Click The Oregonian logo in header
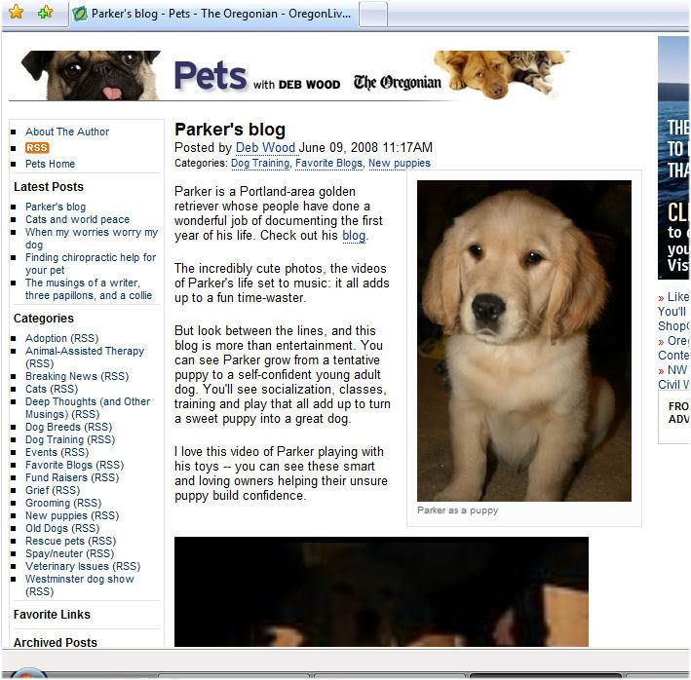Image resolution: width=691 pixels, height=680 pixels. pyautogui.click(x=397, y=83)
